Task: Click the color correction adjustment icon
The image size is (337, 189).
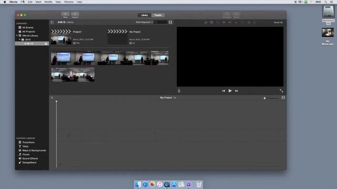Action: pos(212,22)
